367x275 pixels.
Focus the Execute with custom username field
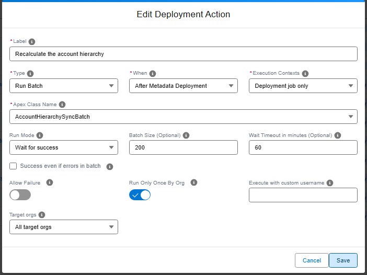click(x=303, y=195)
